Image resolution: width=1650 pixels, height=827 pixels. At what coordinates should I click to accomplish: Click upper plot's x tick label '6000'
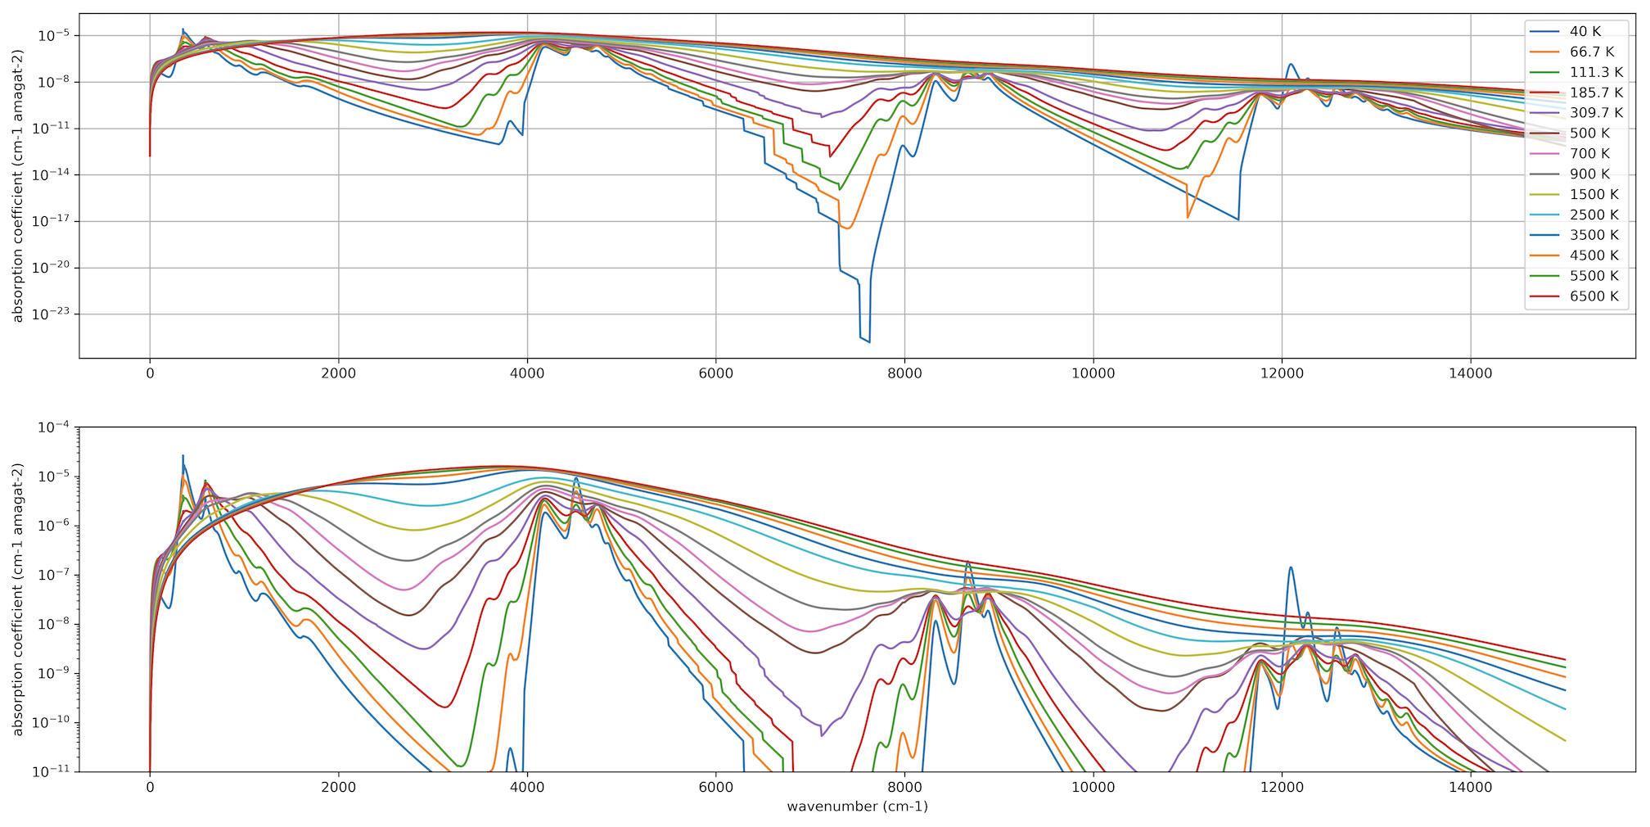pyautogui.click(x=715, y=373)
